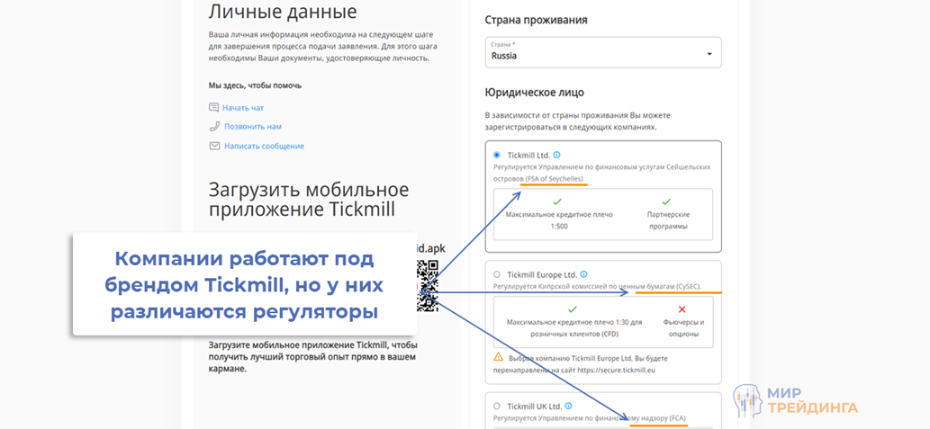Click the green checkmark above кредитное плечо 1:500

(x=557, y=202)
